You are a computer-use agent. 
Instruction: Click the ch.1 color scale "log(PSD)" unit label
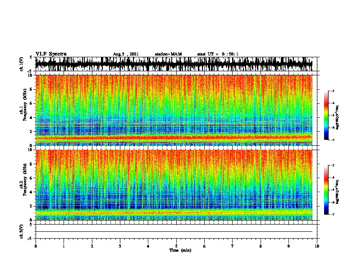point(337,118)
